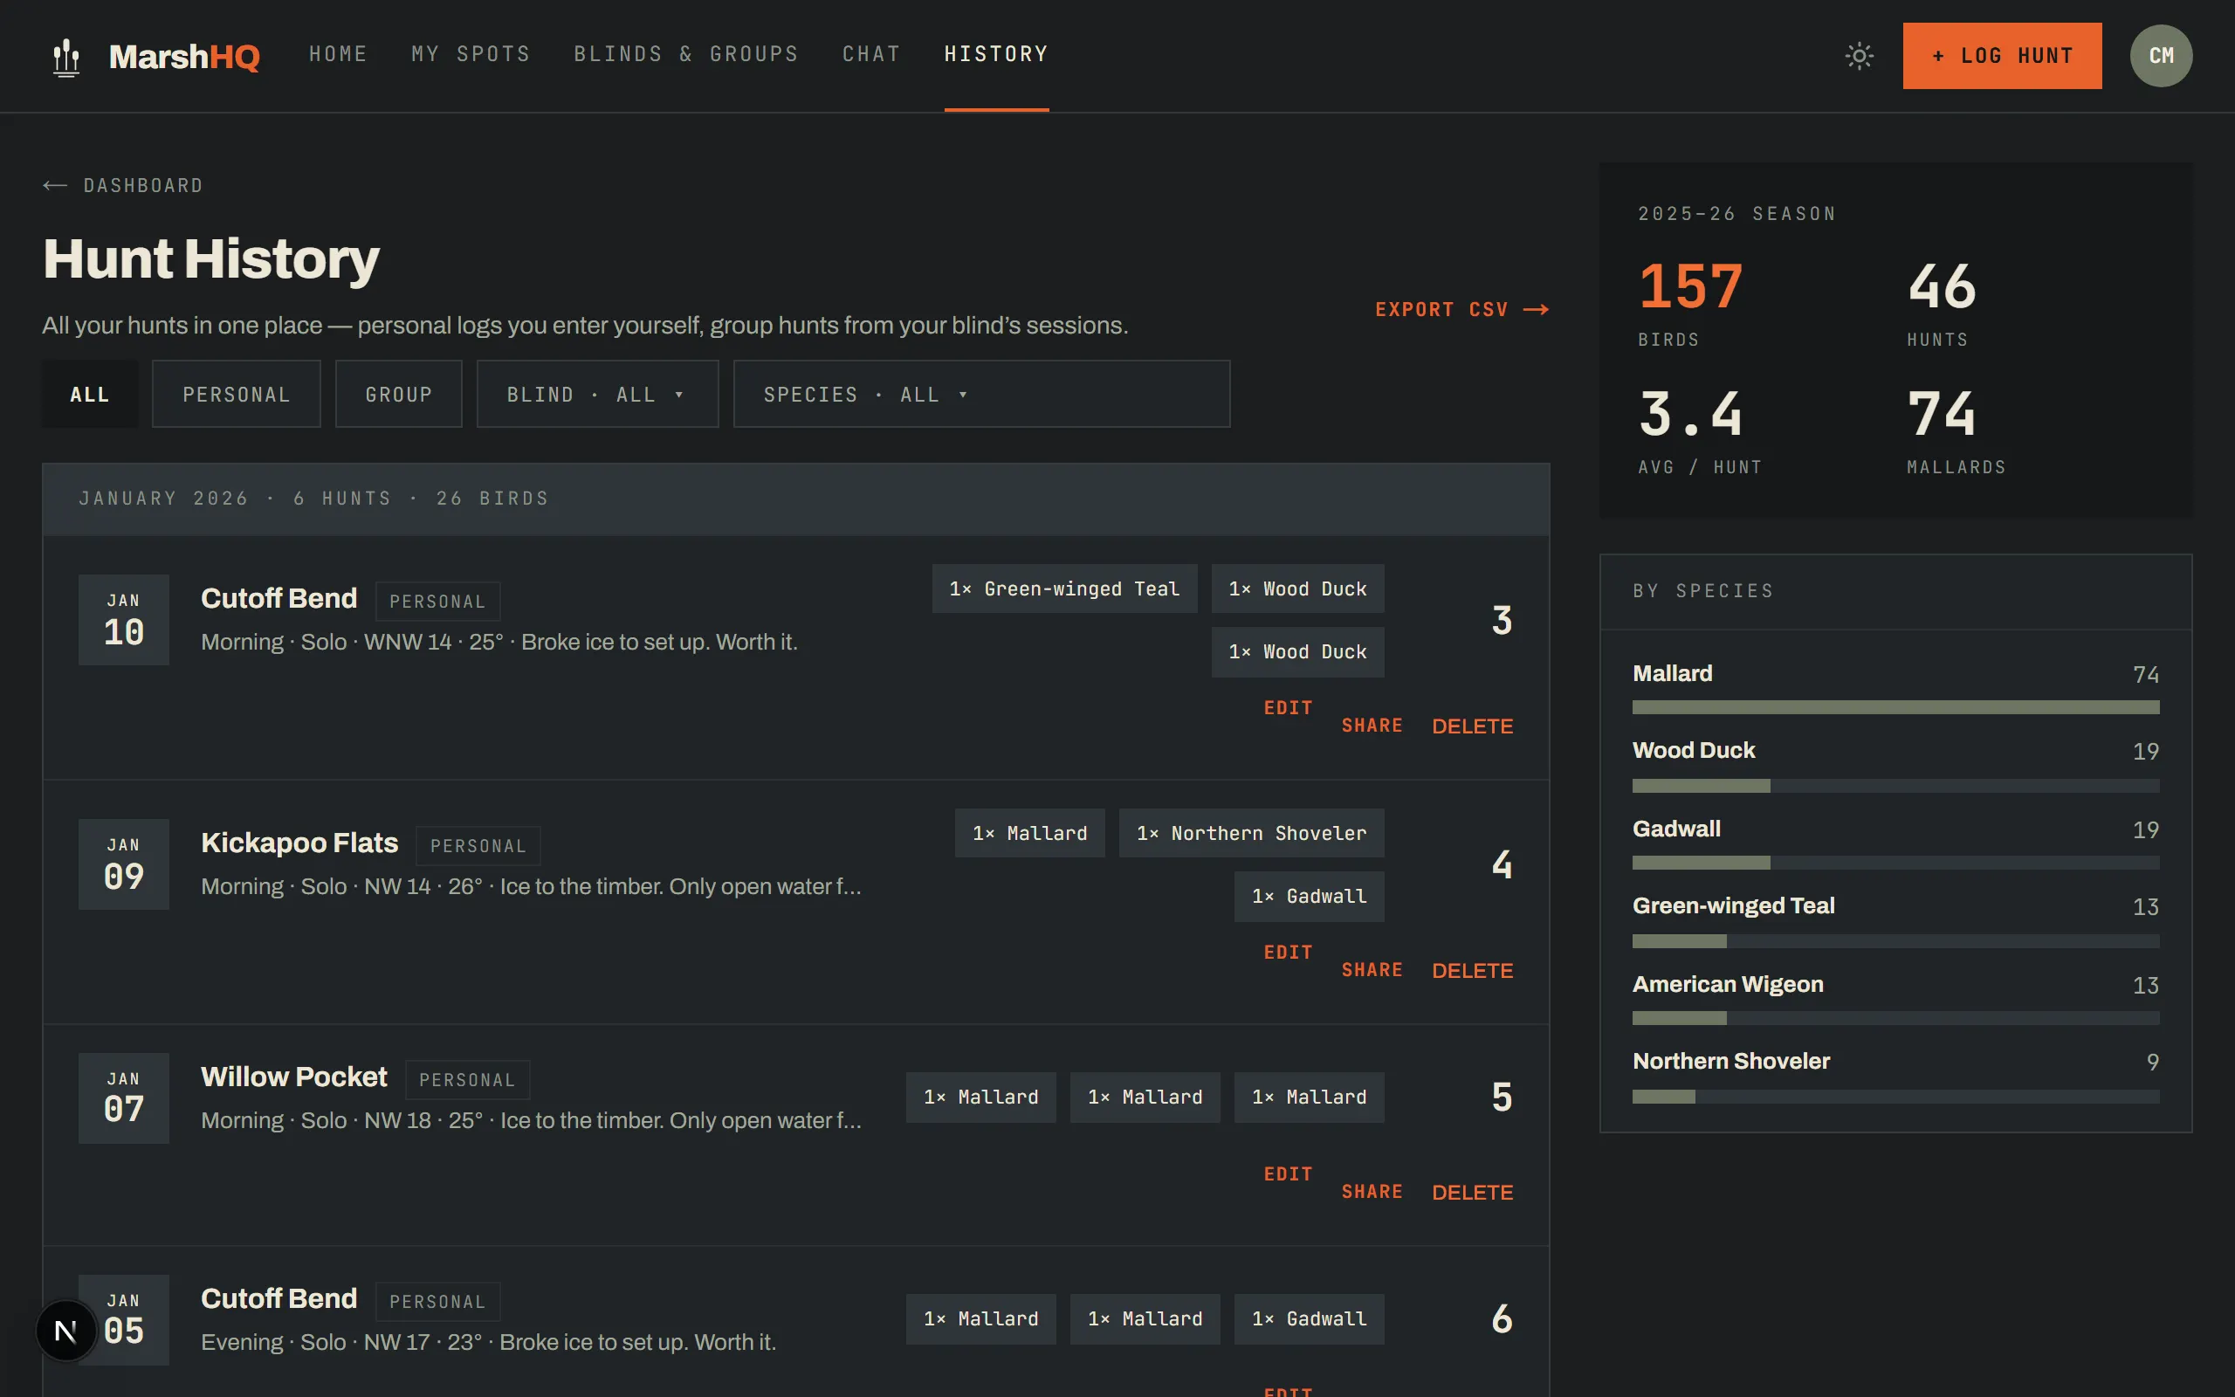Screen dimensions: 2235x1397
Task: Click the January 2026 month header
Action: (796, 499)
